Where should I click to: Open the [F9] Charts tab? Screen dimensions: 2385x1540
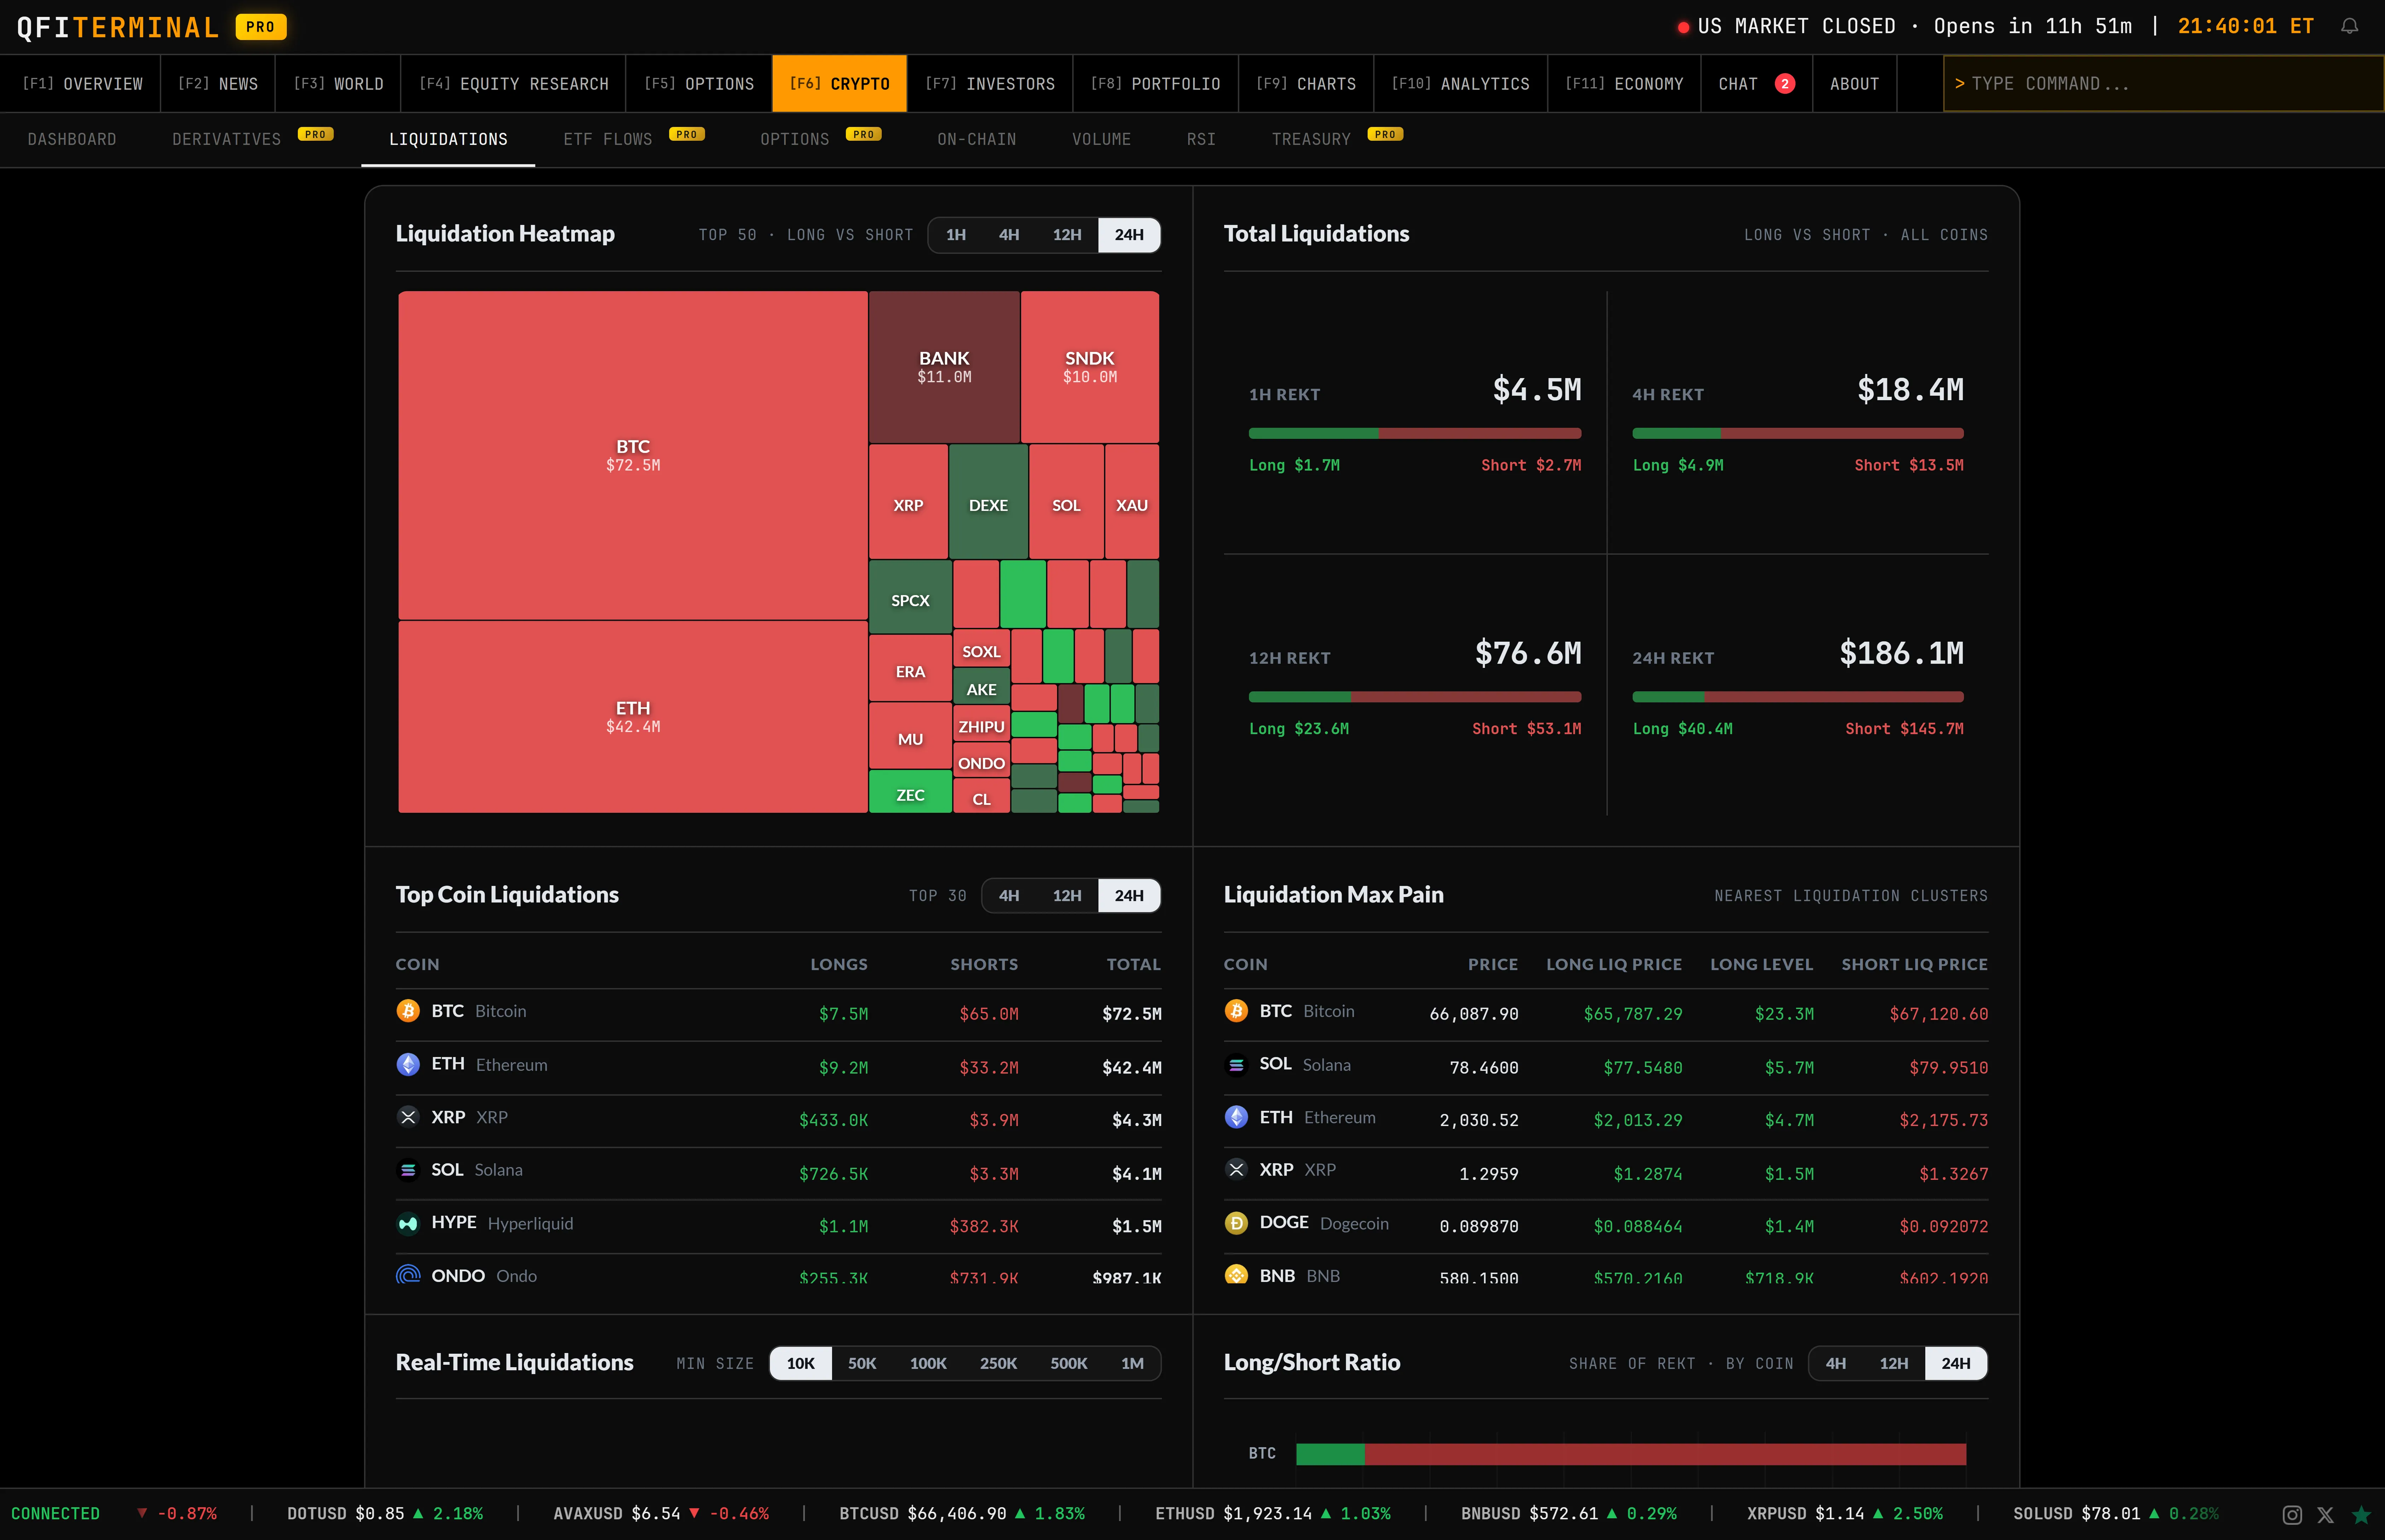[1306, 84]
